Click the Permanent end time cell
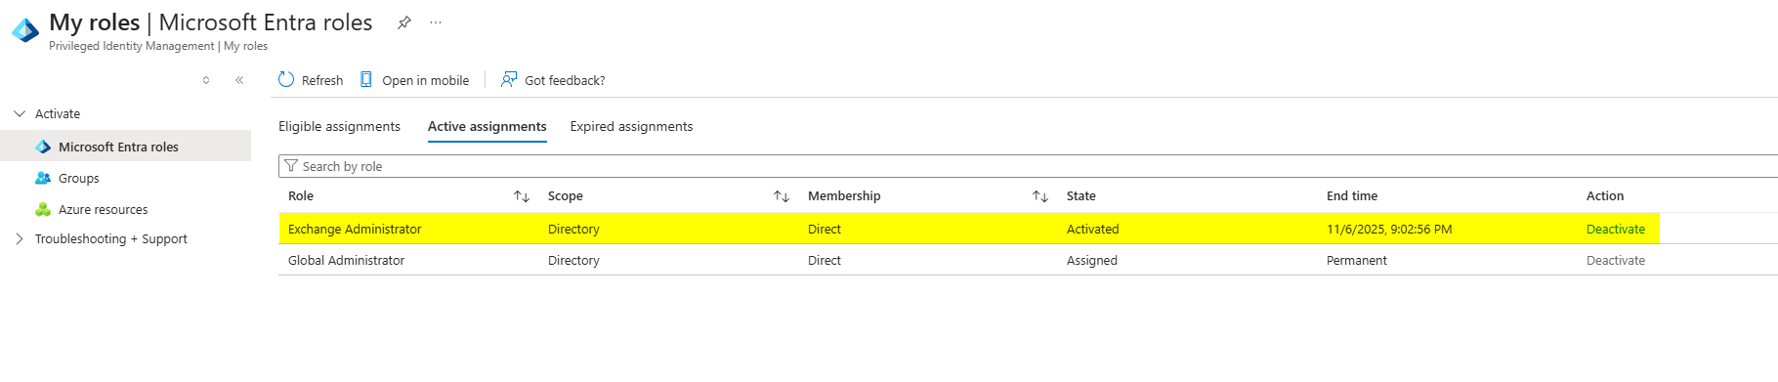 pyautogui.click(x=1357, y=260)
